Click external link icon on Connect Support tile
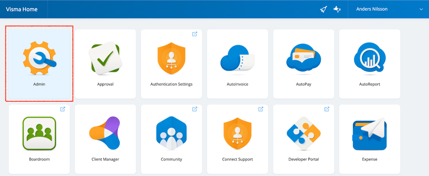Screen dimensions: 429x176 click(261, 109)
